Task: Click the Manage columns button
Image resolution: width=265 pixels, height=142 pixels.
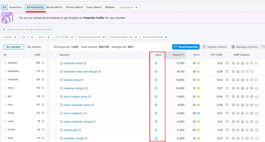Action: click(x=248, y=47)
